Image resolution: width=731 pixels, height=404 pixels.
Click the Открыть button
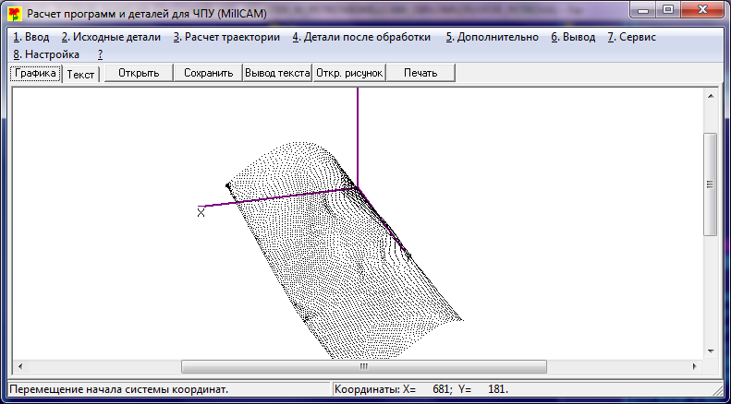[x=139, y=73]
